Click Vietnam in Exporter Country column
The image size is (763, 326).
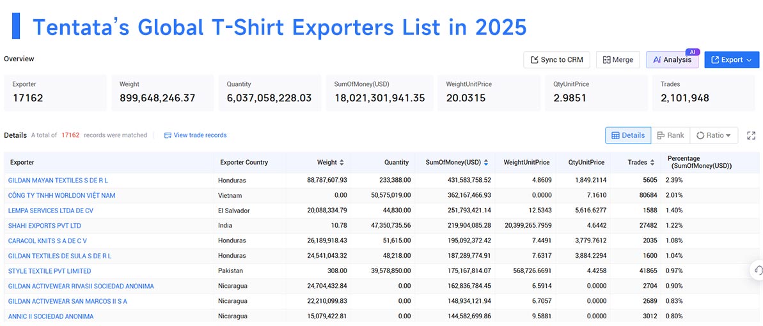point(231,195)
